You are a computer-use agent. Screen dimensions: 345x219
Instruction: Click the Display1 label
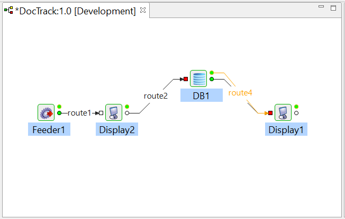(286, 129)
